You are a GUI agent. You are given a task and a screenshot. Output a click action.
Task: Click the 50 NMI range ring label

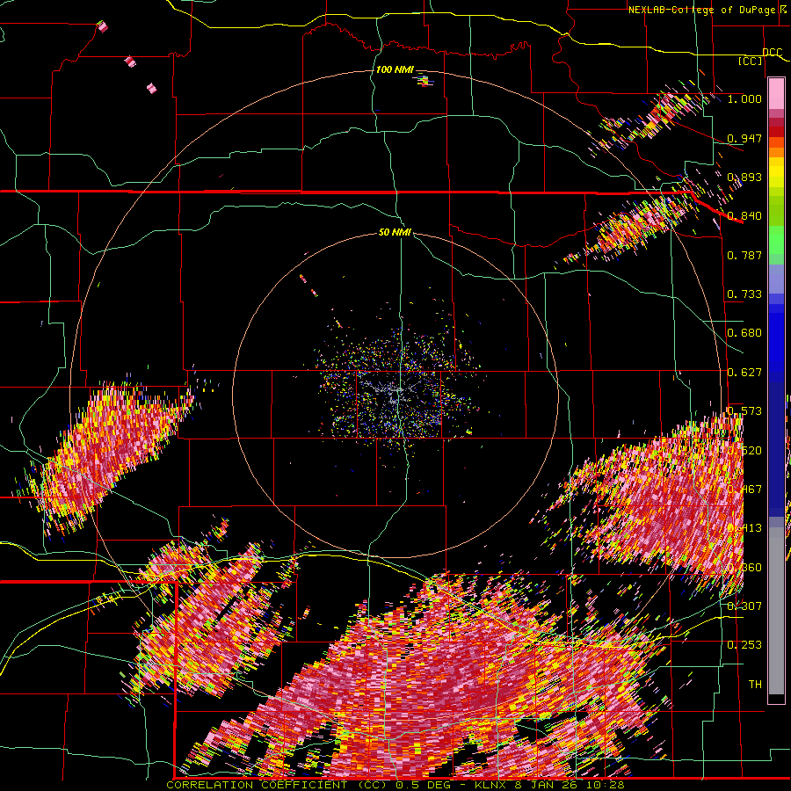(x=395, y=232)
